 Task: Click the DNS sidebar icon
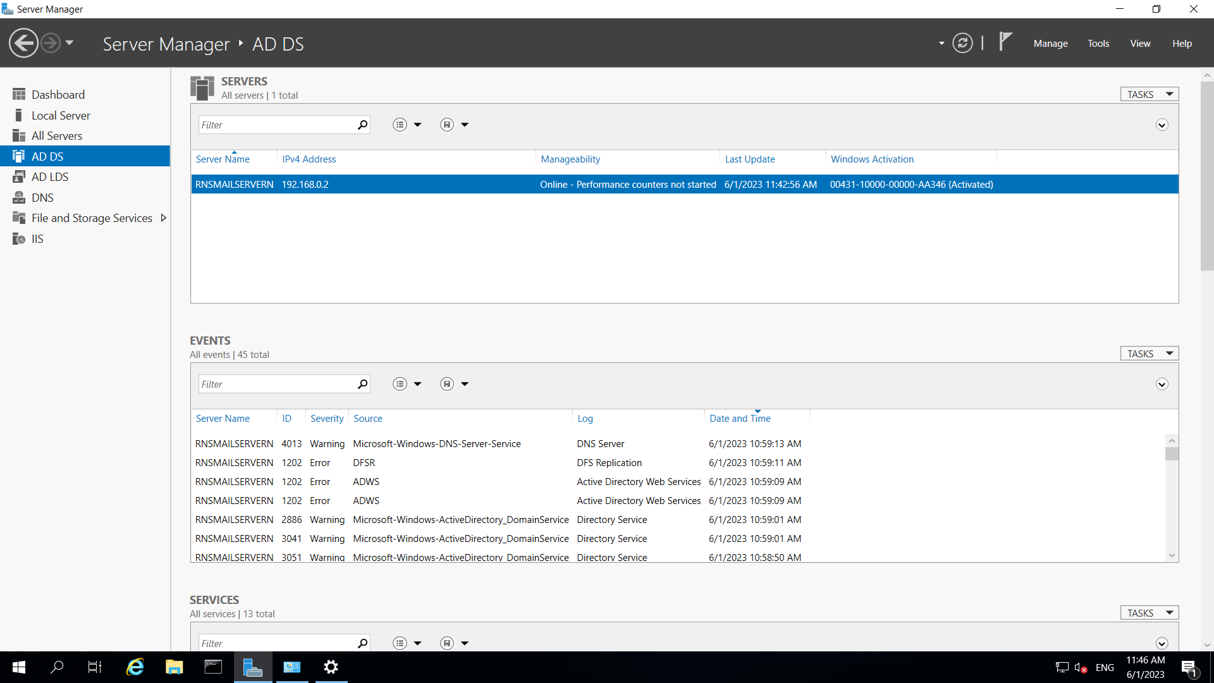point(19,198)
